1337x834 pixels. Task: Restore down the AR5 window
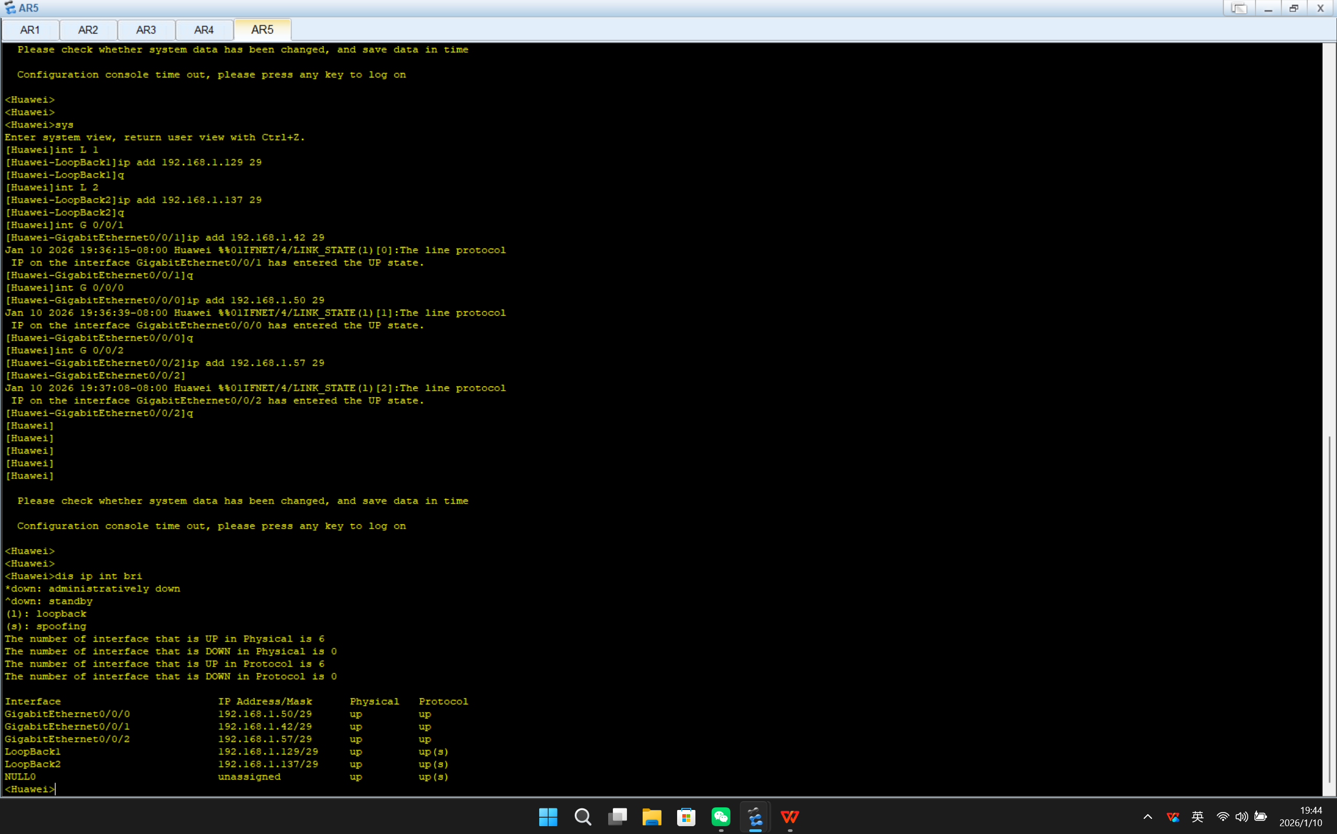pos(1294,8)
